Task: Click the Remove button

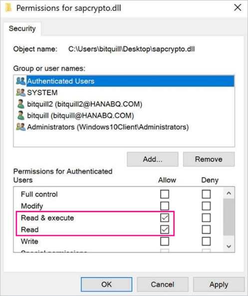Action: tap(209, 159)
